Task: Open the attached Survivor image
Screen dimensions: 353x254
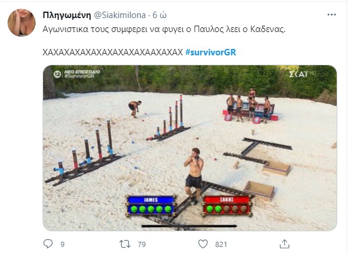Action: point(190,148)
